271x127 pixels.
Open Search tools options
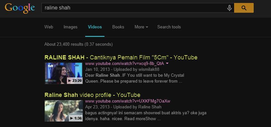click(169, 27)
